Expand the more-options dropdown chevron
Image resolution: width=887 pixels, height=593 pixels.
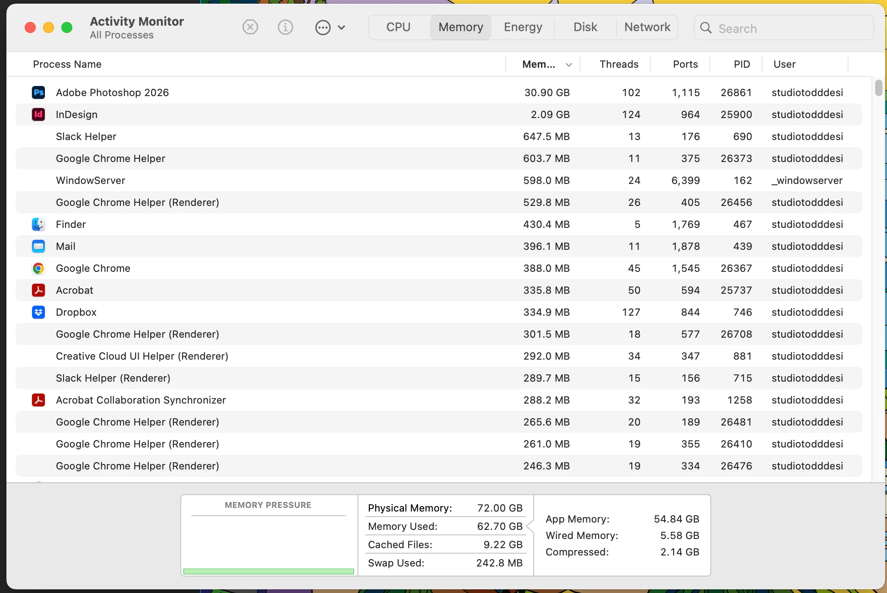[341, 27]
